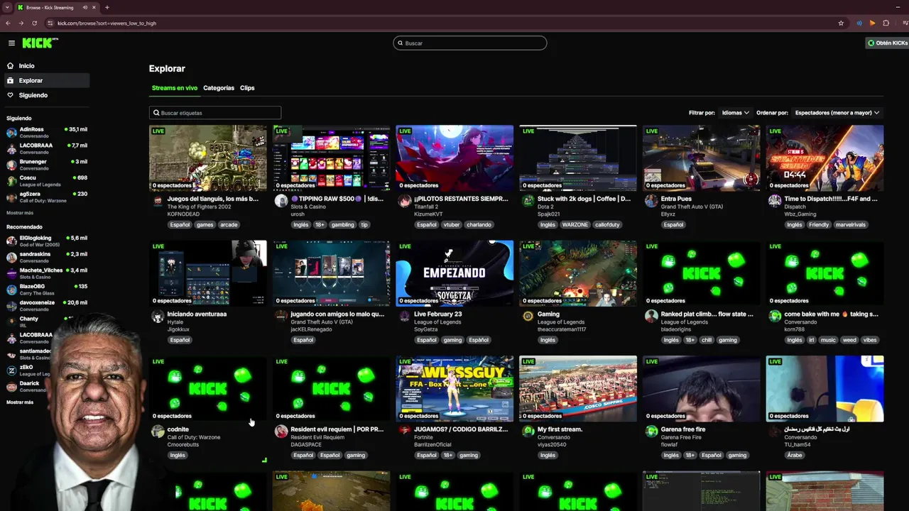The width and height of the screenshot is (909, 511).
Task: Go back in the browser
Action: pos(8,23)
